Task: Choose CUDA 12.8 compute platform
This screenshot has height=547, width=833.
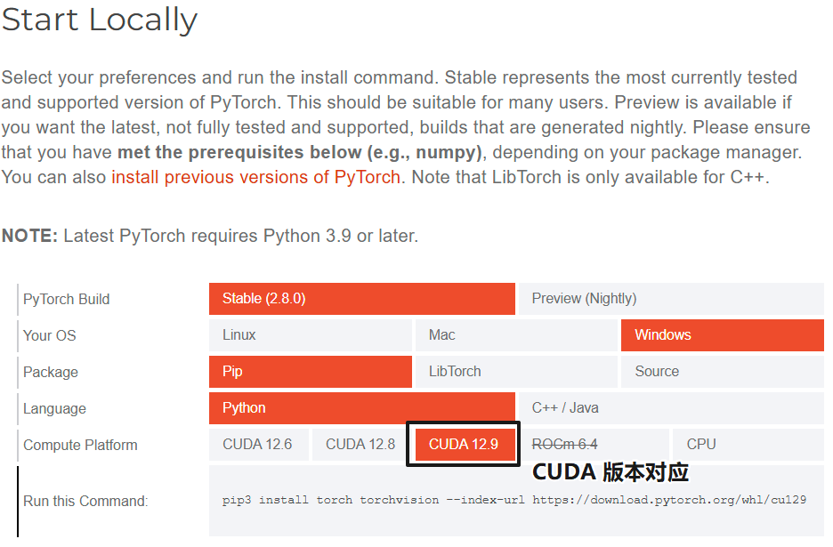Action: pyautogui.click(x=362, y=445)
